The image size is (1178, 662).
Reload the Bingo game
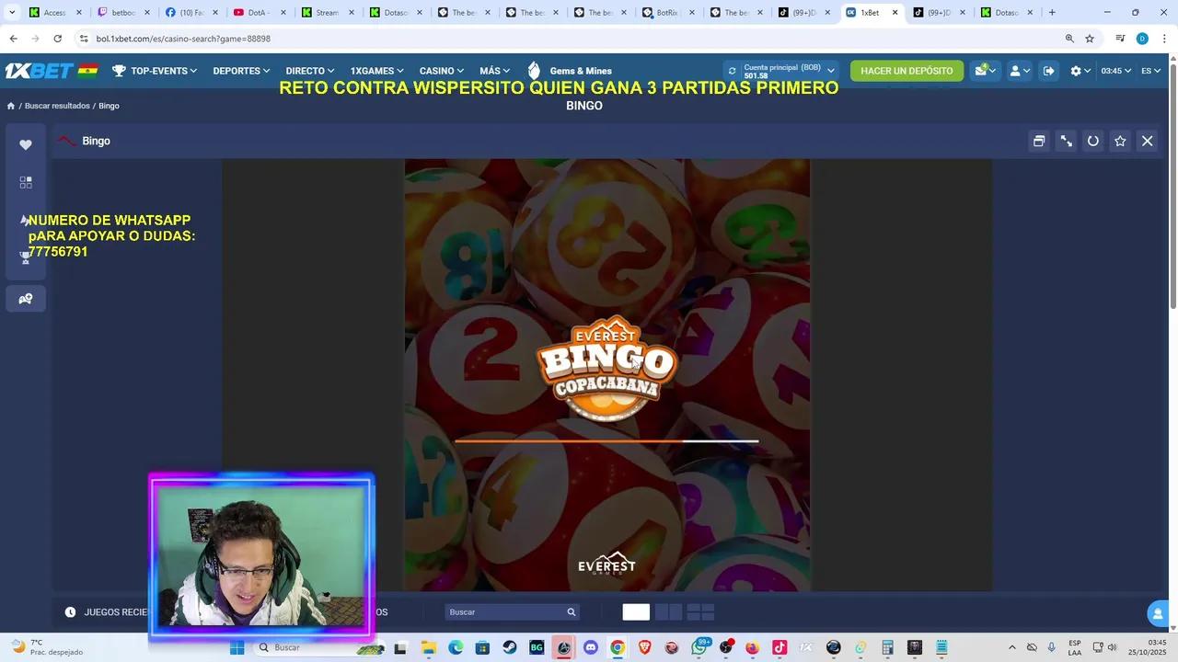tap(1093, 141)
